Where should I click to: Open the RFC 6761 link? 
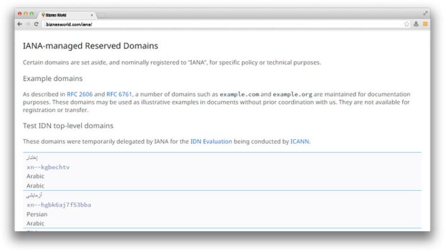(x=118, y=94)
